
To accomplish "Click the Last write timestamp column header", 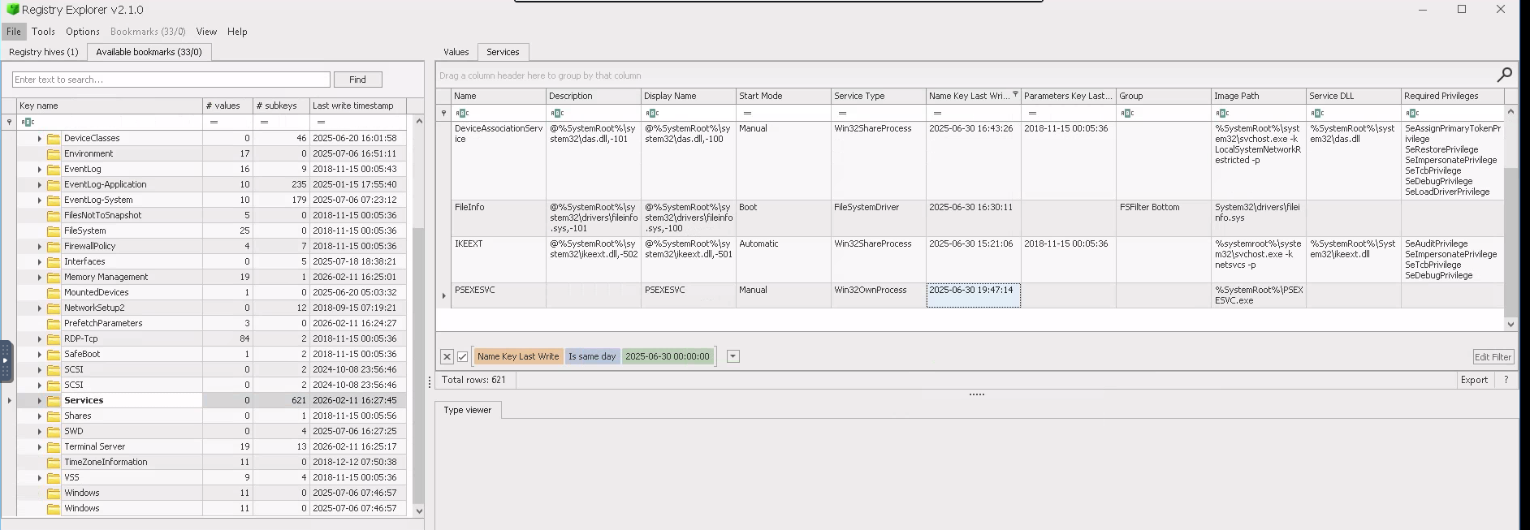I will tap(357, 106).
